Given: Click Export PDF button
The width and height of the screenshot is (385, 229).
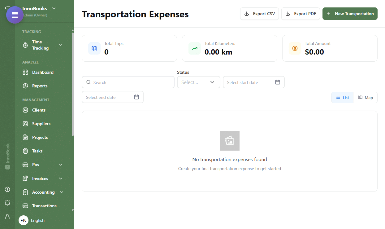Looking at the screenshot, I should coord(301,14).
